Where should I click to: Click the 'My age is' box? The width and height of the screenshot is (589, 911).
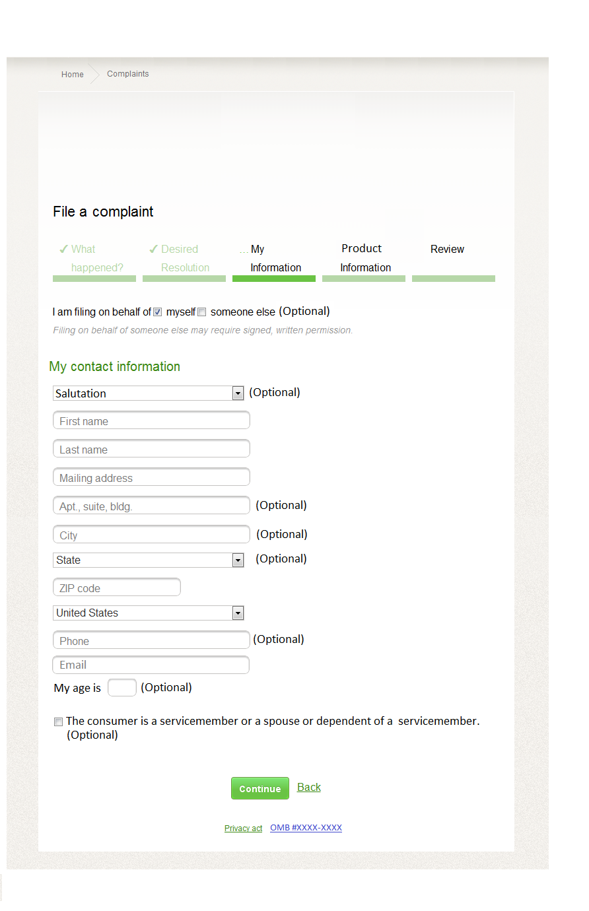pyautogui.click(x=122, y=688)
